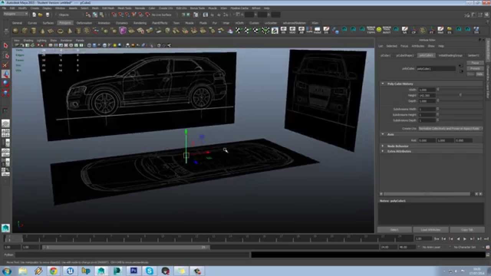Click the Focus button
Viewport: 491px width, 276px height.
click(475, 63)
